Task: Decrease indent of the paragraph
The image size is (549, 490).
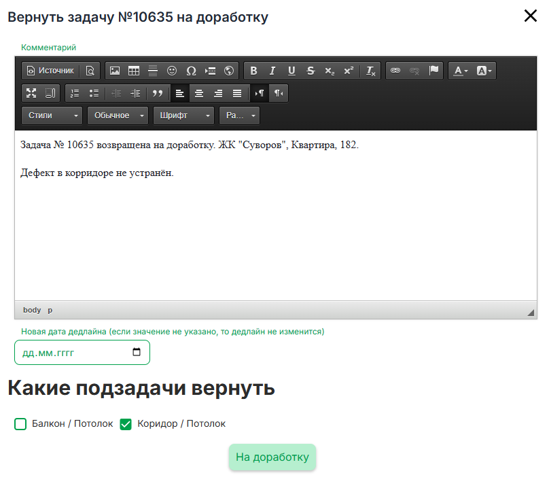Action: (116, 93)
